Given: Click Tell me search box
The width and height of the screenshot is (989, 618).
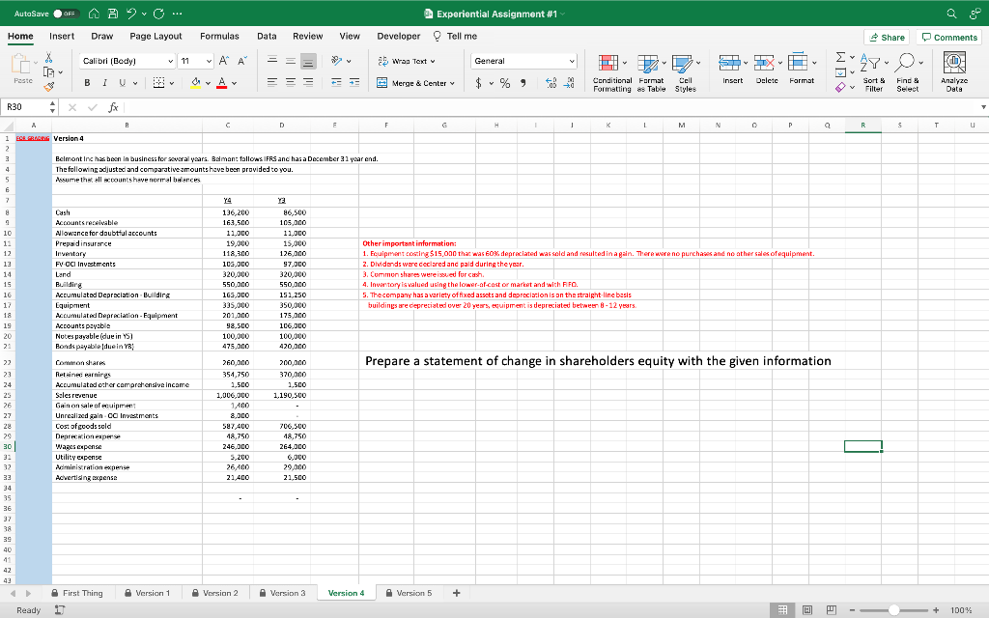Looking at the screenshot, I should click(x=455, y=37).
